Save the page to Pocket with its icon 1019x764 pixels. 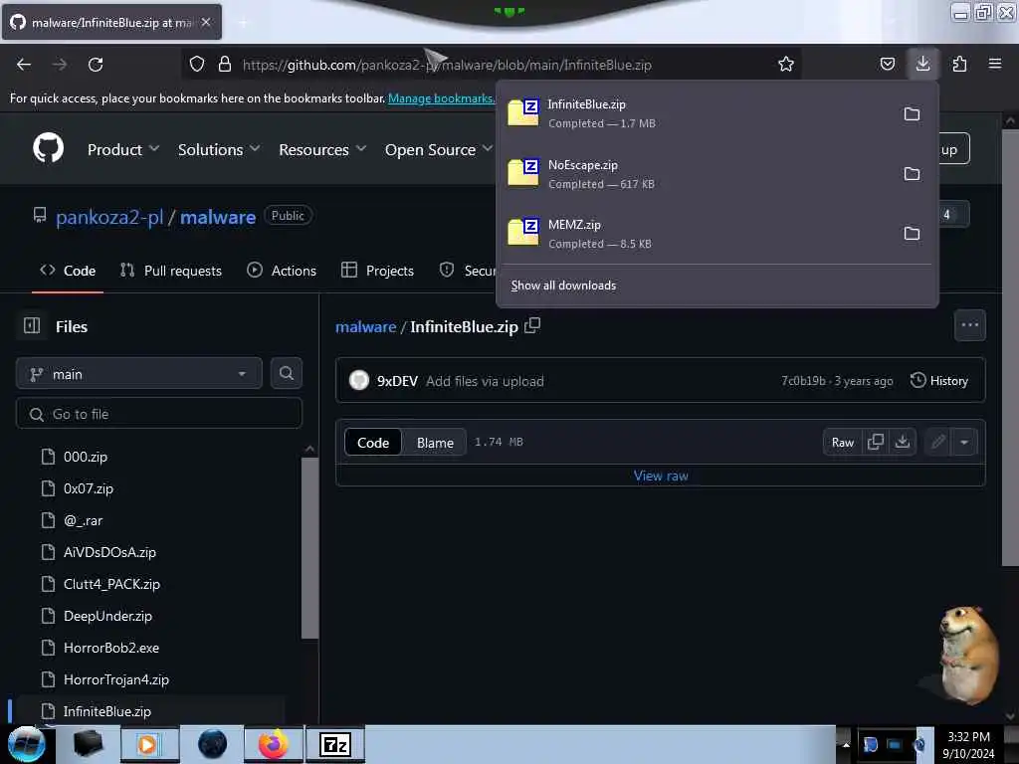click(x=887, y=65)
